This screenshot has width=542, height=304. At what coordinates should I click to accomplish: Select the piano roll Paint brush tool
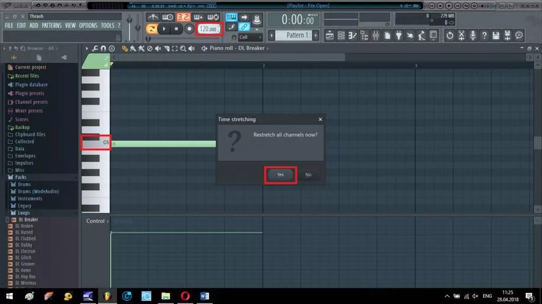pyautogui.click(x=133, y=48)
